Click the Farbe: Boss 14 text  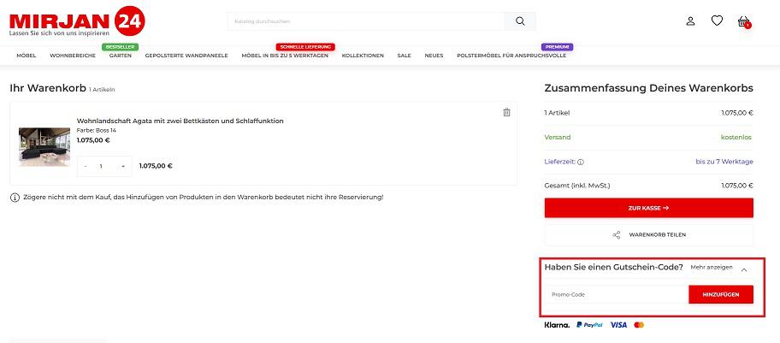97,130
